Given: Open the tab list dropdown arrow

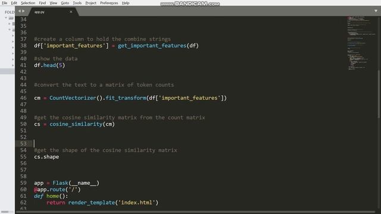Looking at the screenshot, I should pyautogui.click(x=376, y=11).
